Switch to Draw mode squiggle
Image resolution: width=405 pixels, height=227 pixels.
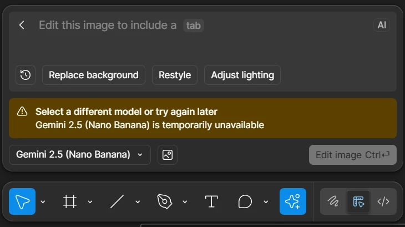pos(333,201)
